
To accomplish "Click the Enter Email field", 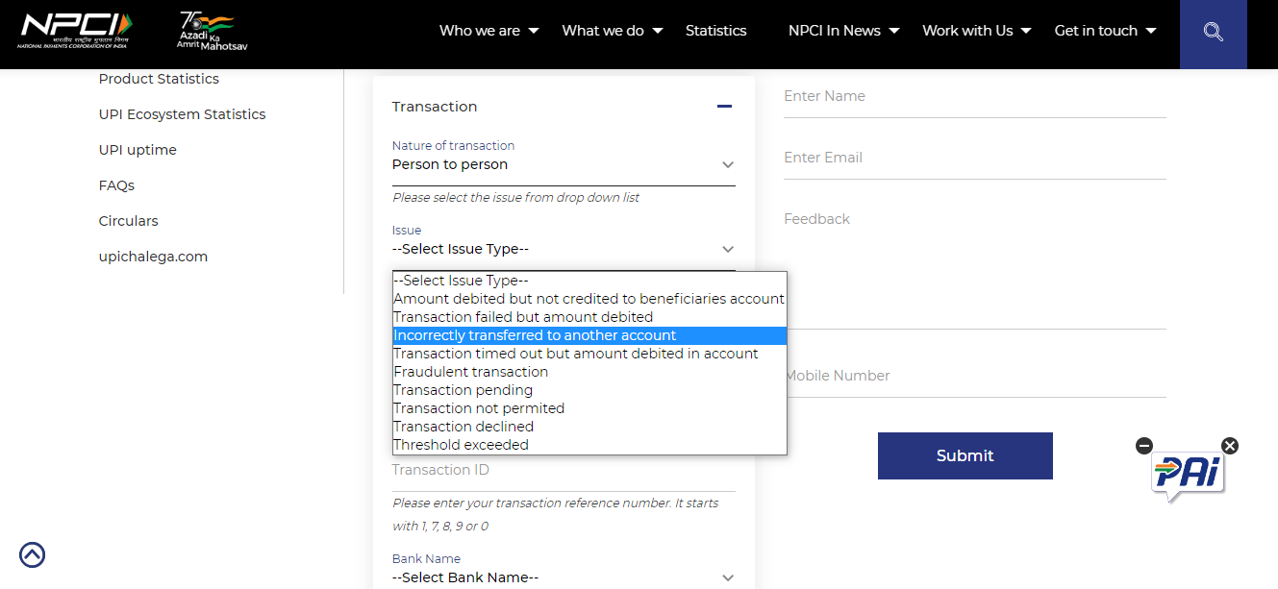I will coord(973,158).
